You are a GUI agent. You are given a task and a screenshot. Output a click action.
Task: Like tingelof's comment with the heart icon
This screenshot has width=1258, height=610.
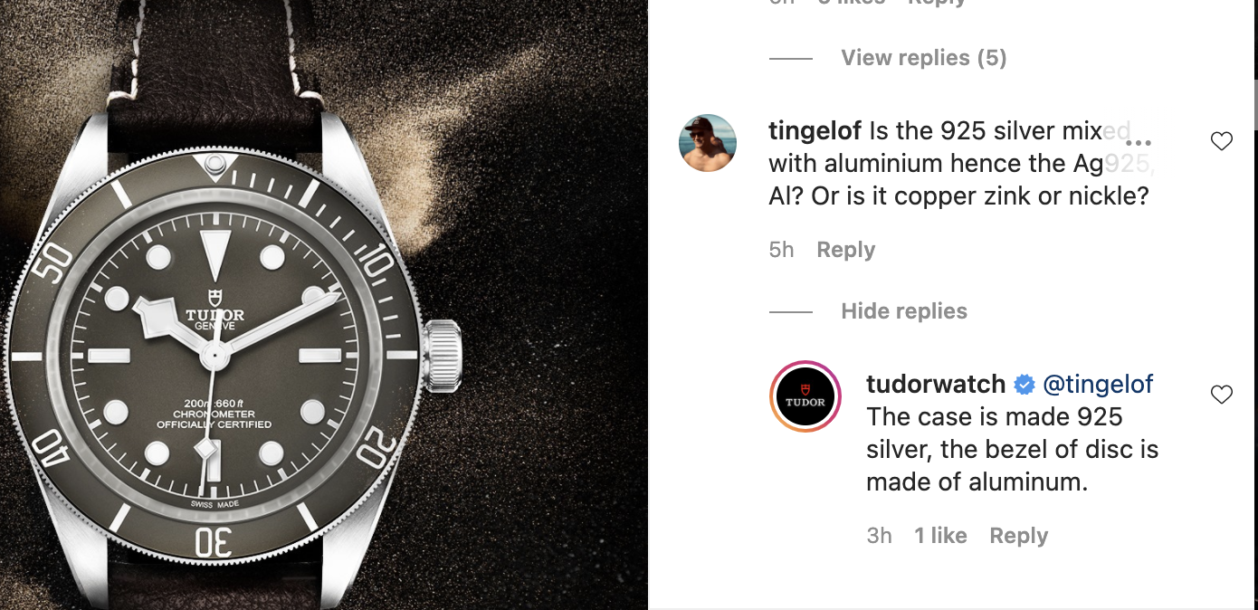(x=1221, y=141)
